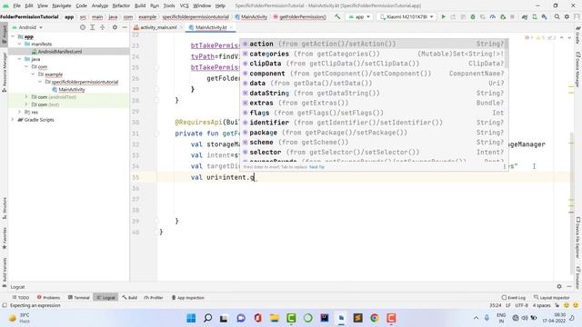Collapse the app module tree node
The height and width of the screenshot is (327, 582).
coord(13,36)
